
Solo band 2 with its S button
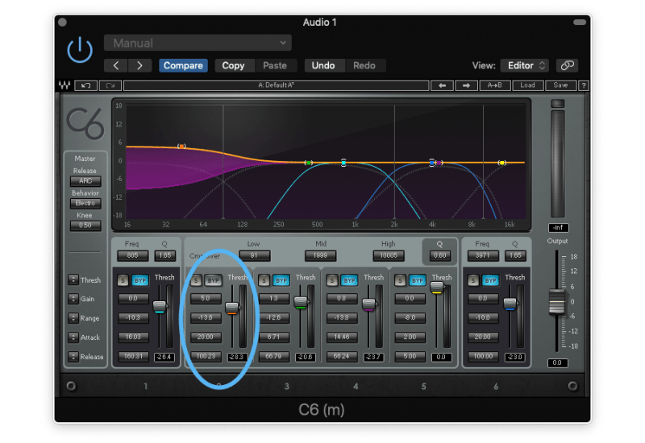(196, 280)
